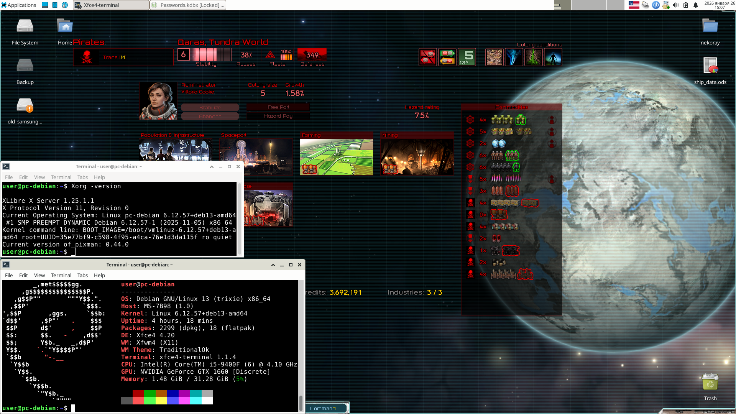Click the neofetch terminal window menu icon

pyautogui.click(x=6, y=264)
